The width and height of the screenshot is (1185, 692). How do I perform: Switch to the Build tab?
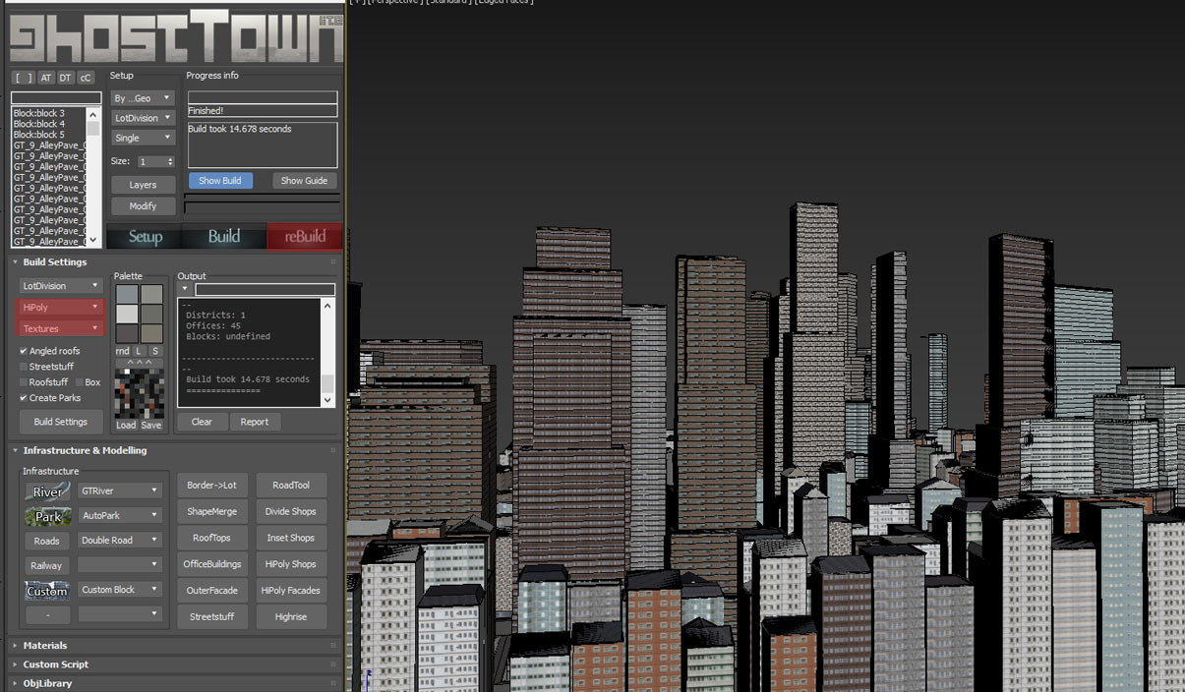click(x=224, y=237)
